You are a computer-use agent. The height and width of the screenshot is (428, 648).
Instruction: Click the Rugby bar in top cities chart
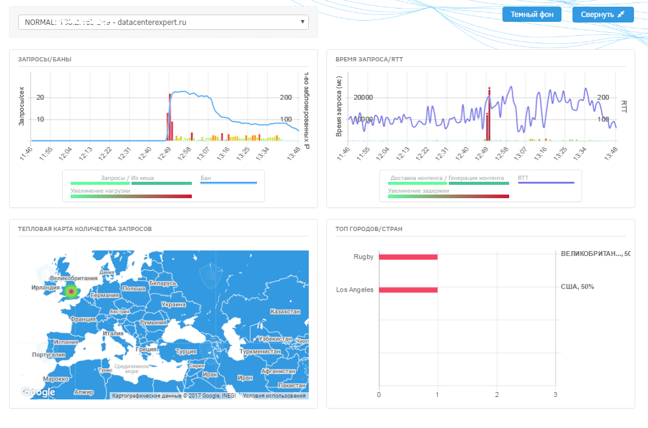coord(408,257)
